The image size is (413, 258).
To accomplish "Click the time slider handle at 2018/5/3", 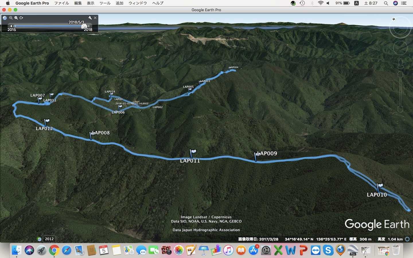I will point(84,26).
